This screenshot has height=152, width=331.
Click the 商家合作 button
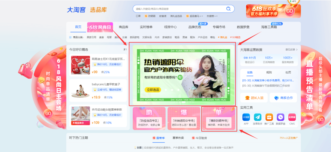(x=283, y=98)
